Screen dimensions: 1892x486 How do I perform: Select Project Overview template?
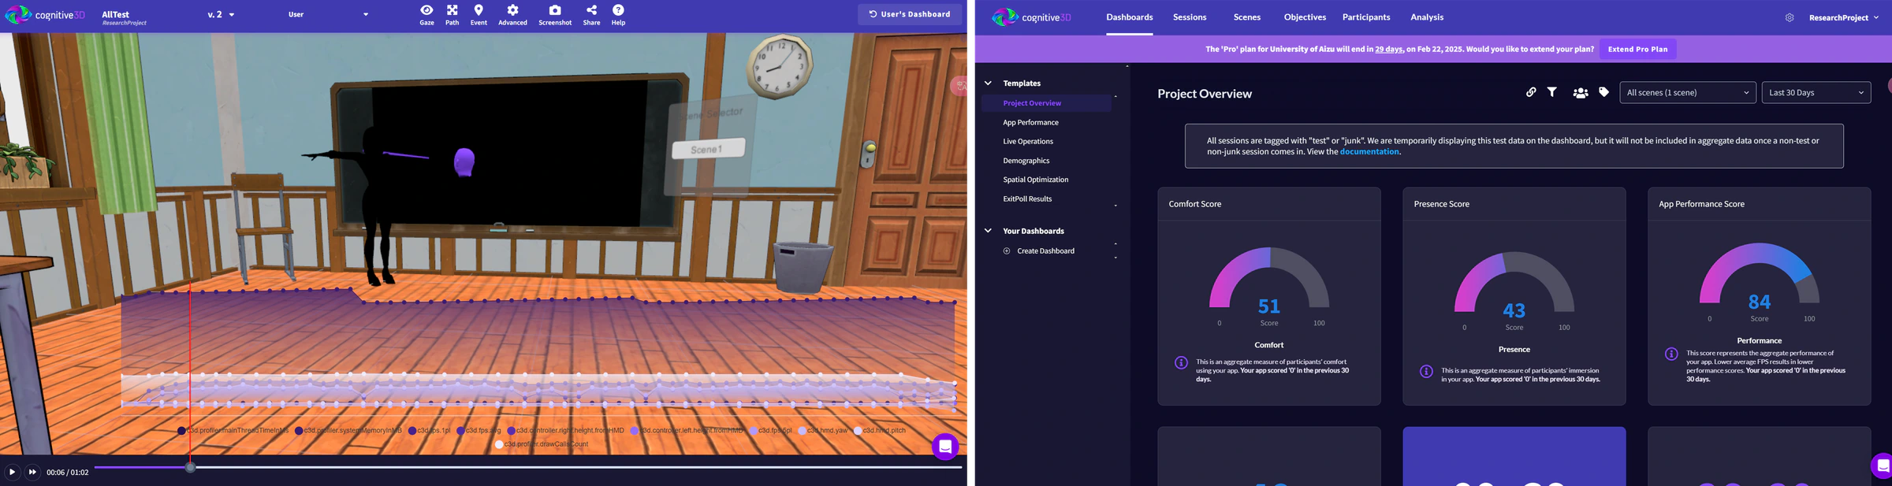[x=1047, y=103]
